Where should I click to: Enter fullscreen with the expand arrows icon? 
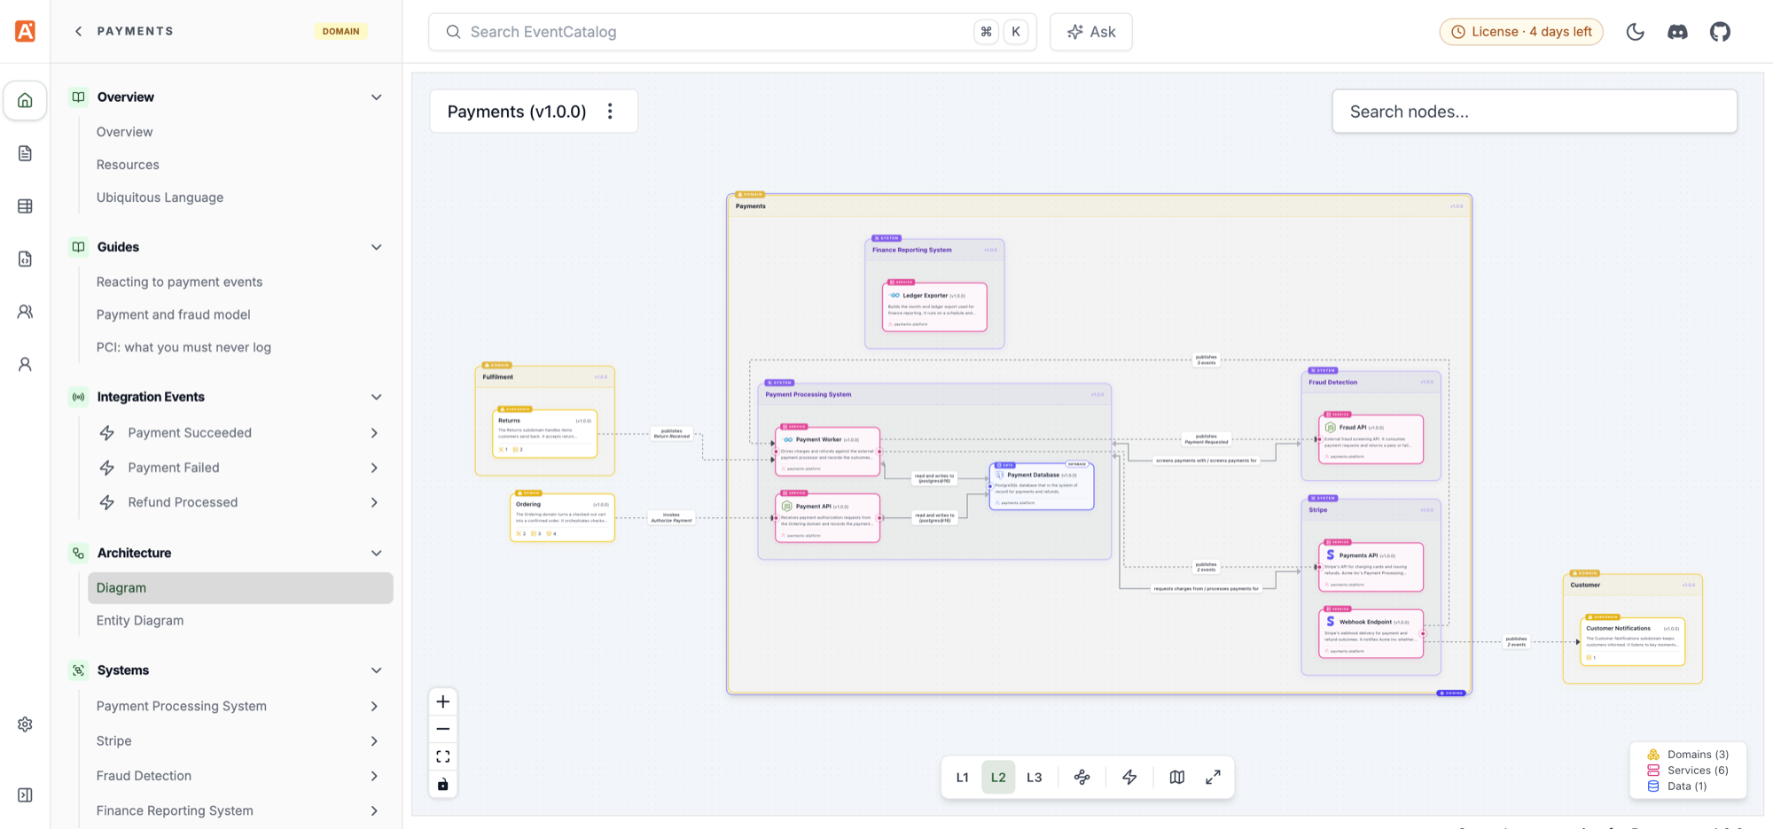(x=1213, y=778)
